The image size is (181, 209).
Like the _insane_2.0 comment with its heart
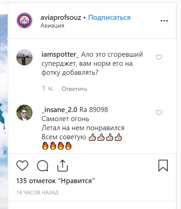pyautogui.click(x=159, y=113)
